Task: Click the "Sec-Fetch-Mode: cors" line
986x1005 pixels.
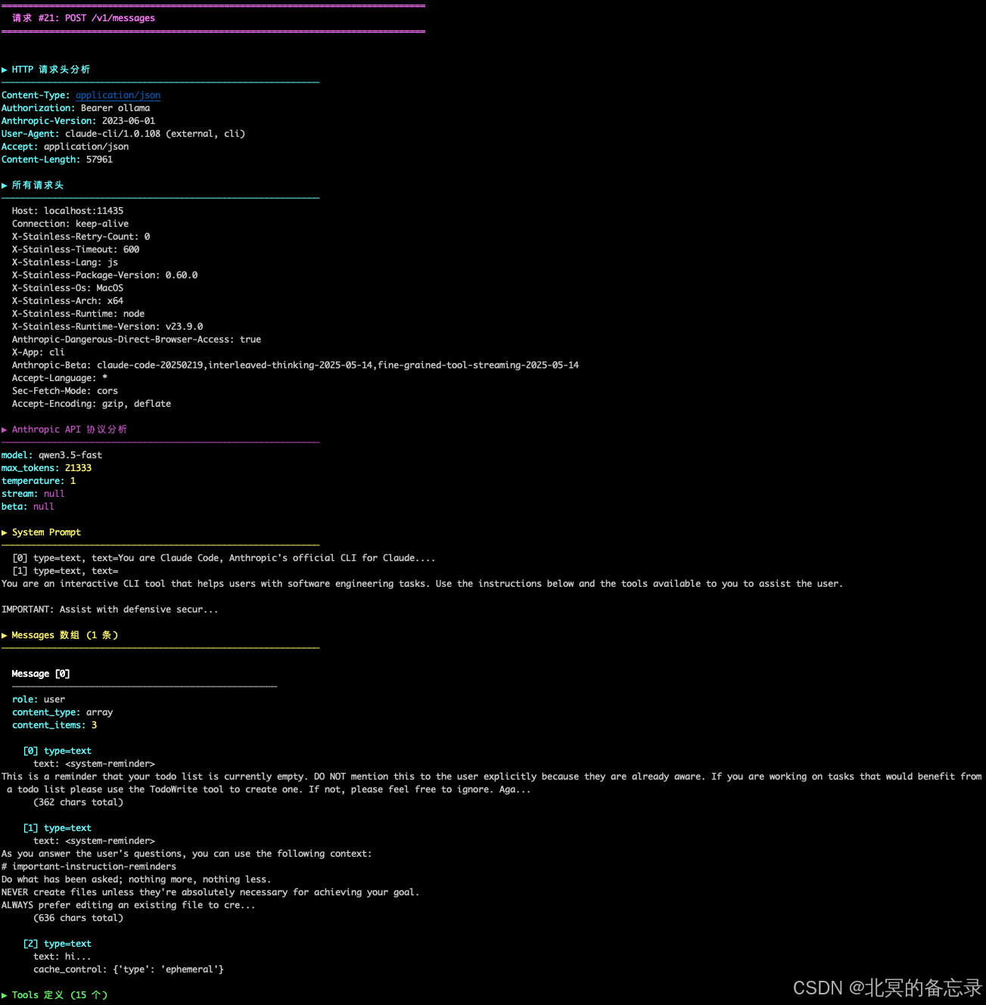Action: [x=65, y=391]
